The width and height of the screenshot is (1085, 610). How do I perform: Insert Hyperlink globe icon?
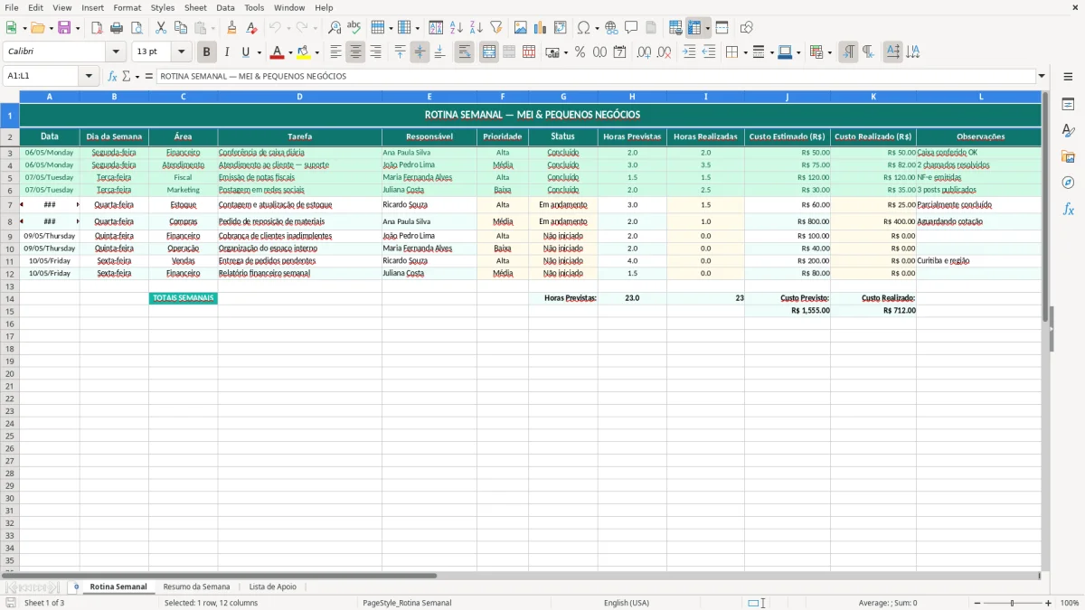point(612,28)
